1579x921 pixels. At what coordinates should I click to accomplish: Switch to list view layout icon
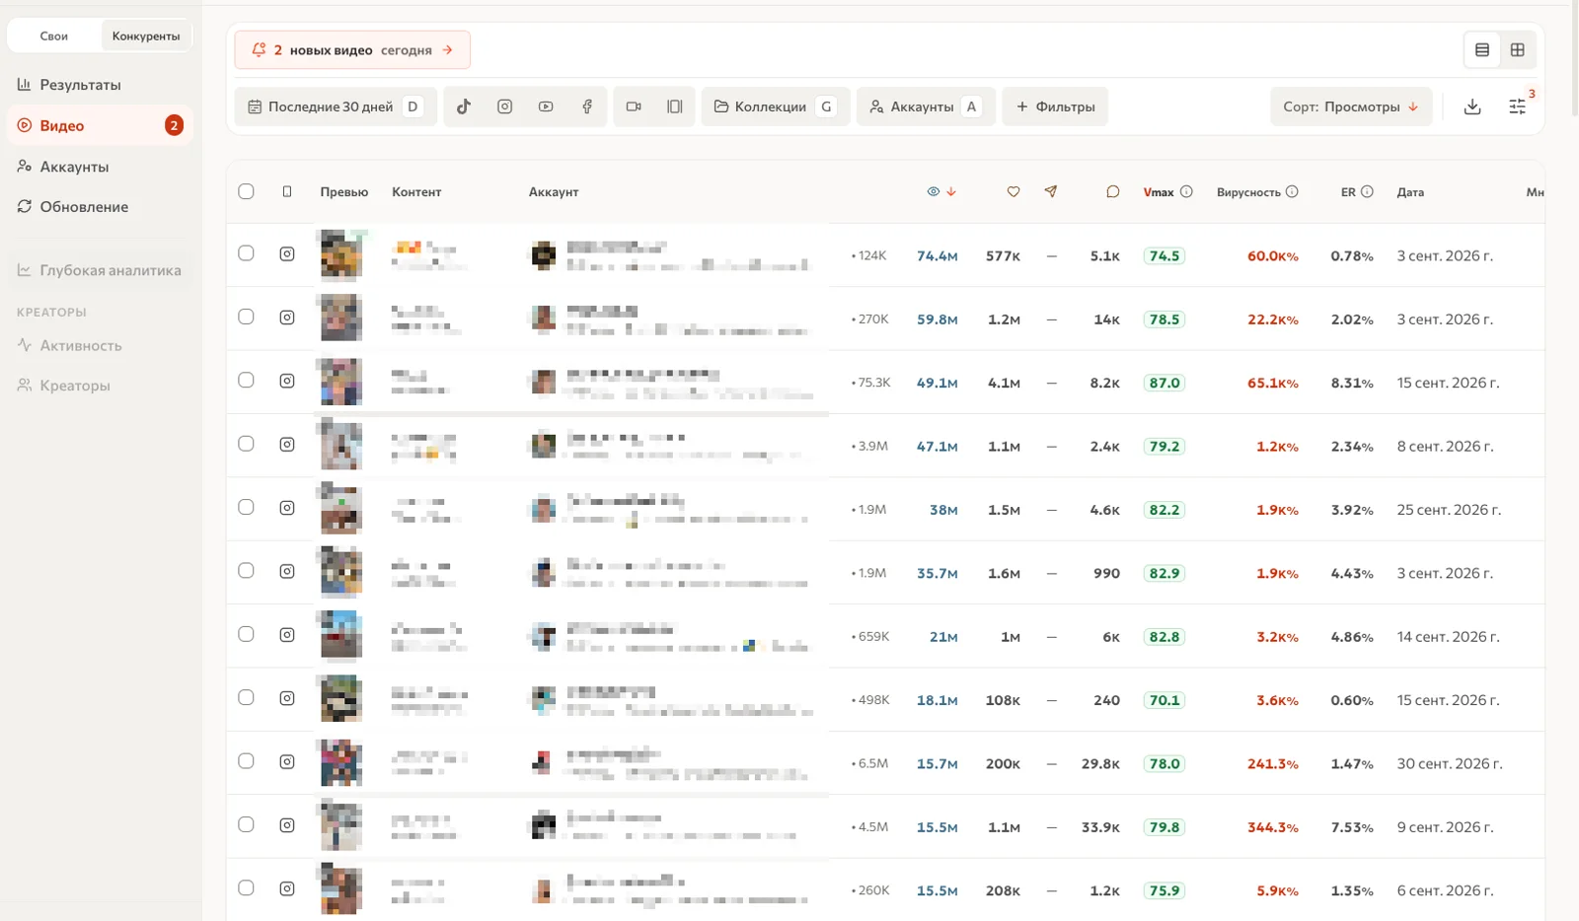[1482, 50]
